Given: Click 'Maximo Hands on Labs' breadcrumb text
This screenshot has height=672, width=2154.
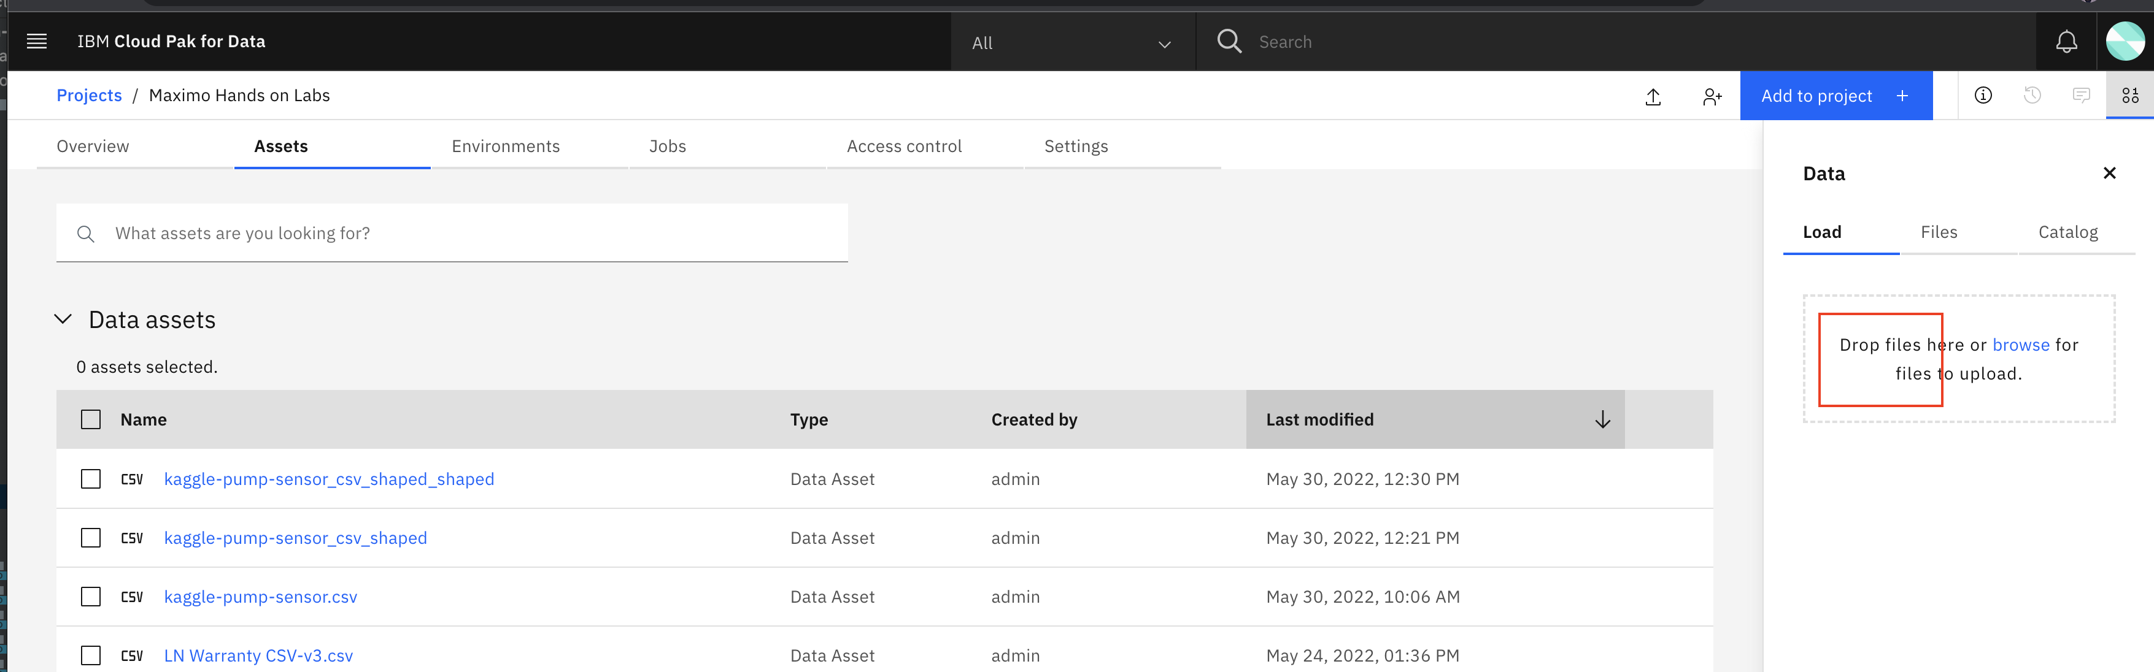Looking at the screenshot, I should click(239, 95).
